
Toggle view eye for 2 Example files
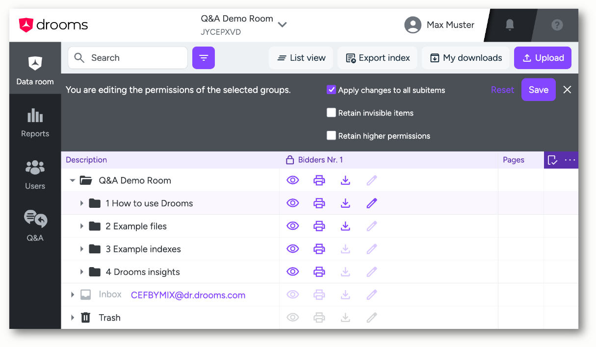tap(293, 226)
